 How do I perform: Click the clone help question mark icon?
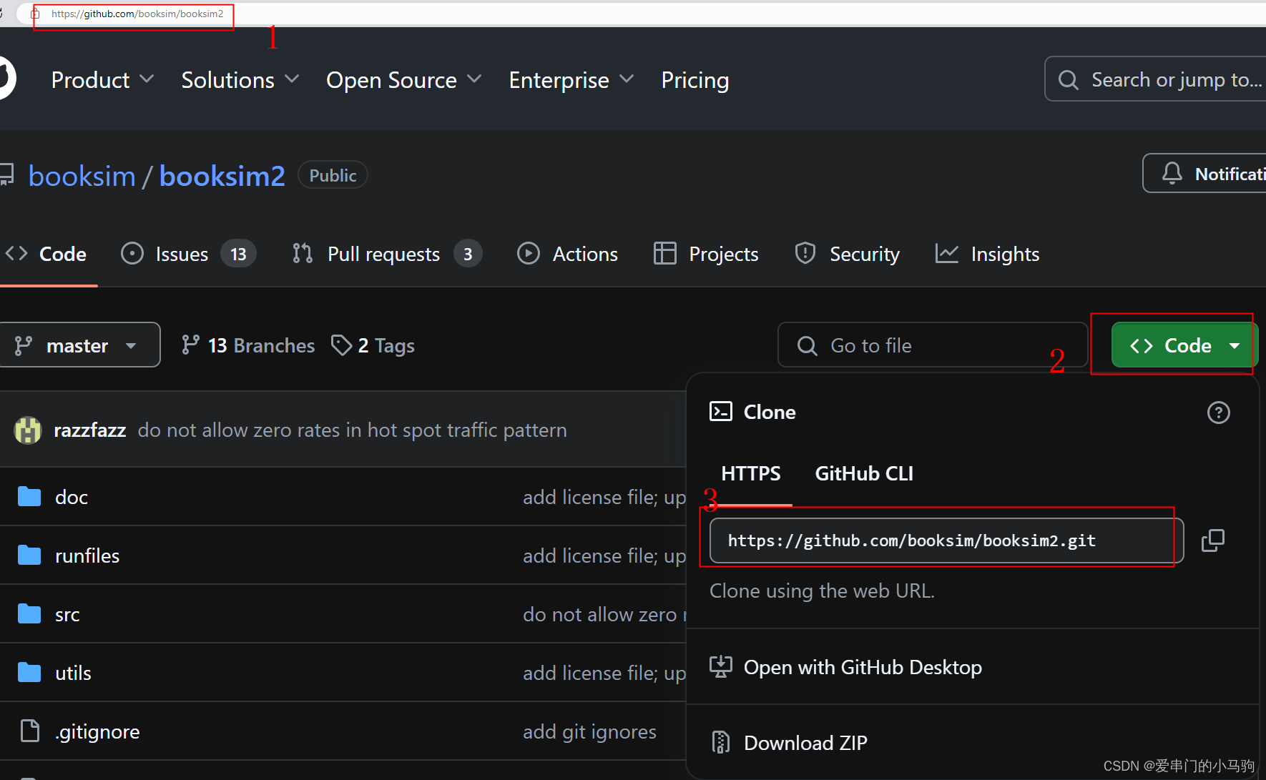click(1219, 413)
